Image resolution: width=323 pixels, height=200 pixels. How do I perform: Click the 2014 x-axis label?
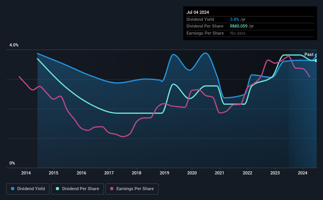(26, 173)
